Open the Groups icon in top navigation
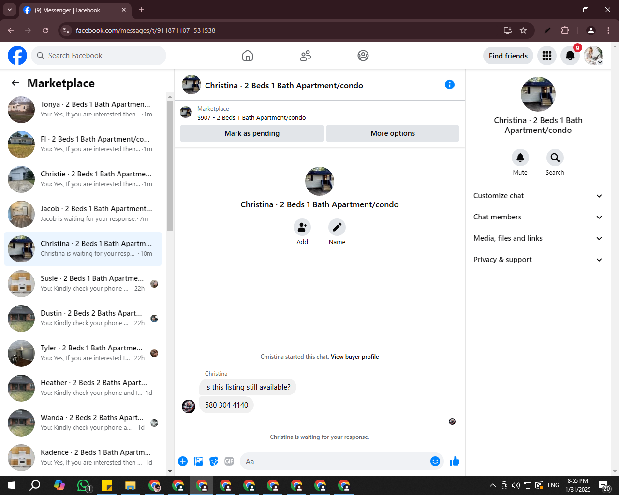The width and height of the screenshot is (619, 495). click(x=363, y=56)
